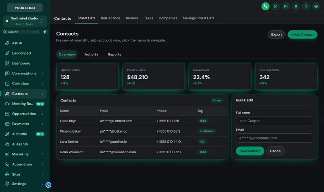
Task: Collapse the sidebar with blue arrow button
Action: click(x=48, y=185)
